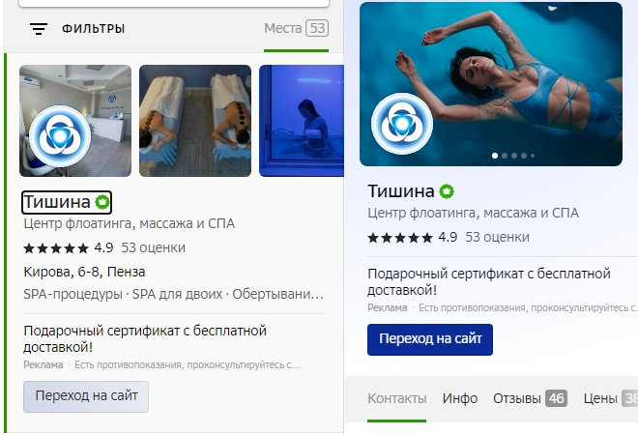
Task: Open the filters icon
Action: coord(39,29)
